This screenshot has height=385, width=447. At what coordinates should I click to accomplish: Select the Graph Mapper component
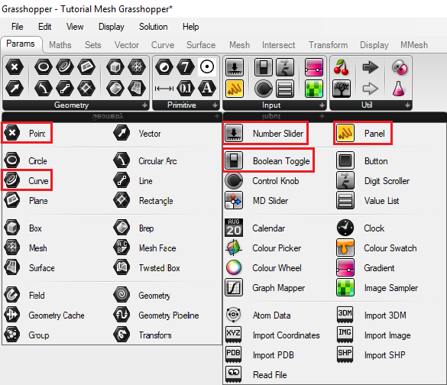click(x=265, y=287)
